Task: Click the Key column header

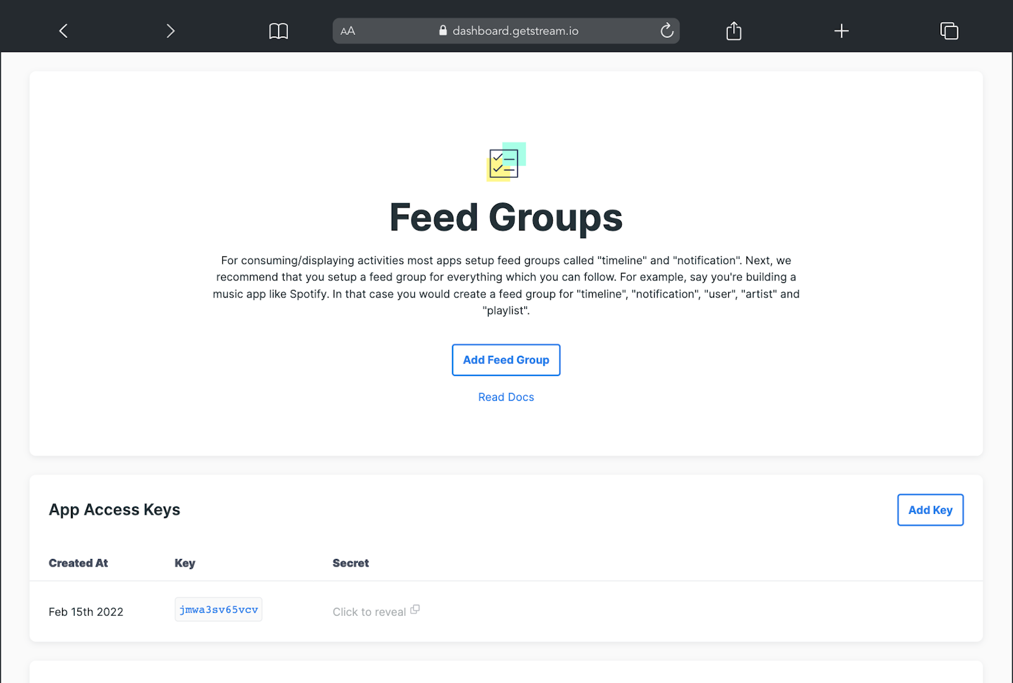Action: pos(185,563)
